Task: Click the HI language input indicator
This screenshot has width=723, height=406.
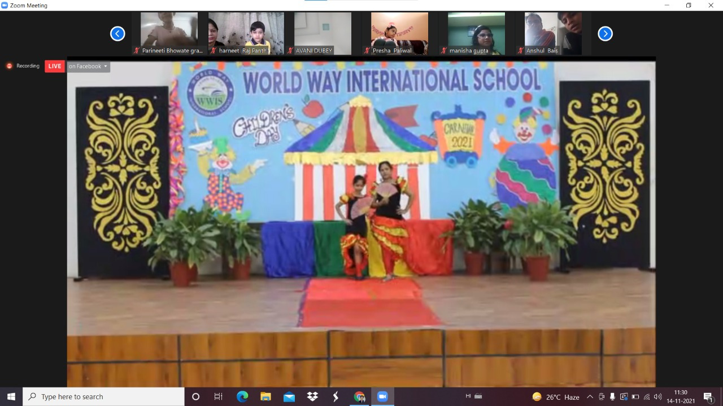Action: click(x=468, y=396)
